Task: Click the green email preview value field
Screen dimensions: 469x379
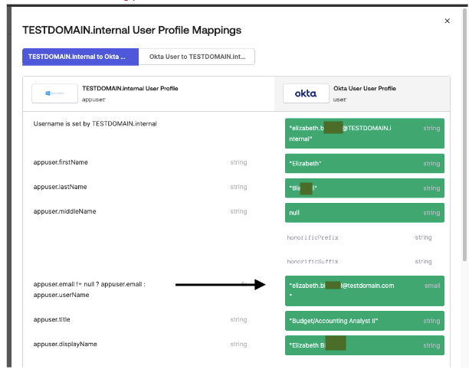Action: [x=363, y=290]
